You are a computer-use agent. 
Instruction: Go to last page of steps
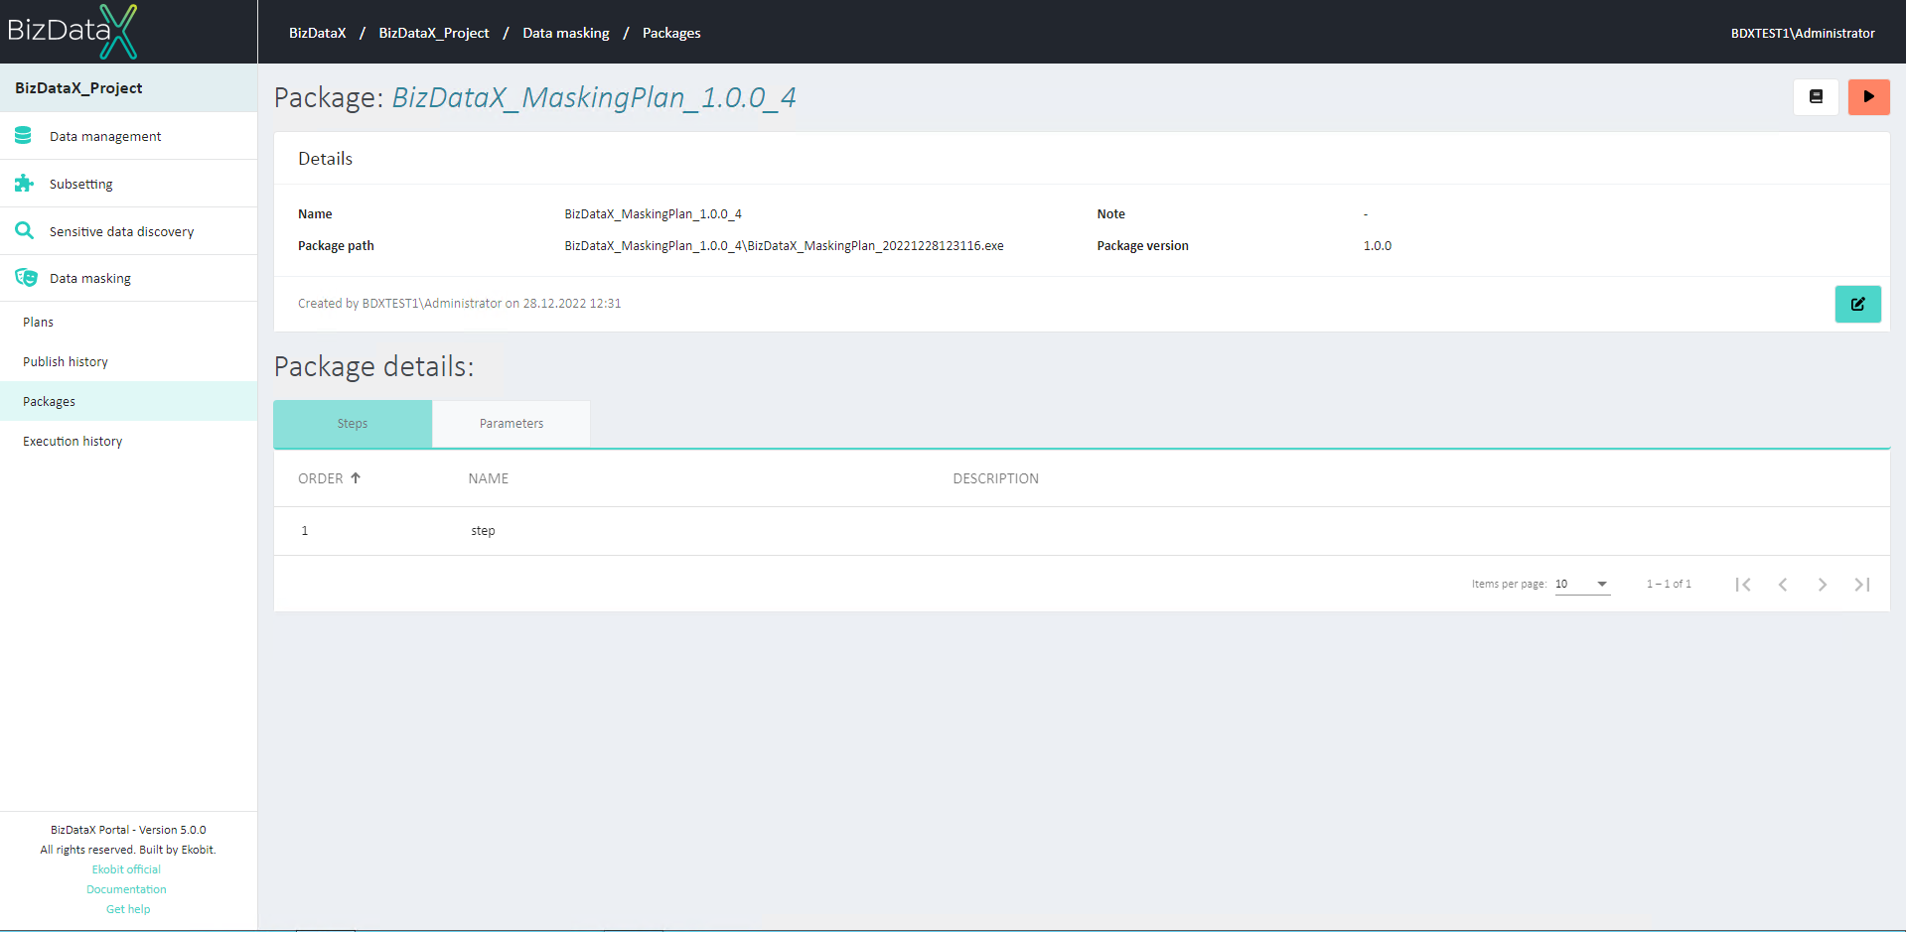pyautogui.click(x=1861, y=585)
